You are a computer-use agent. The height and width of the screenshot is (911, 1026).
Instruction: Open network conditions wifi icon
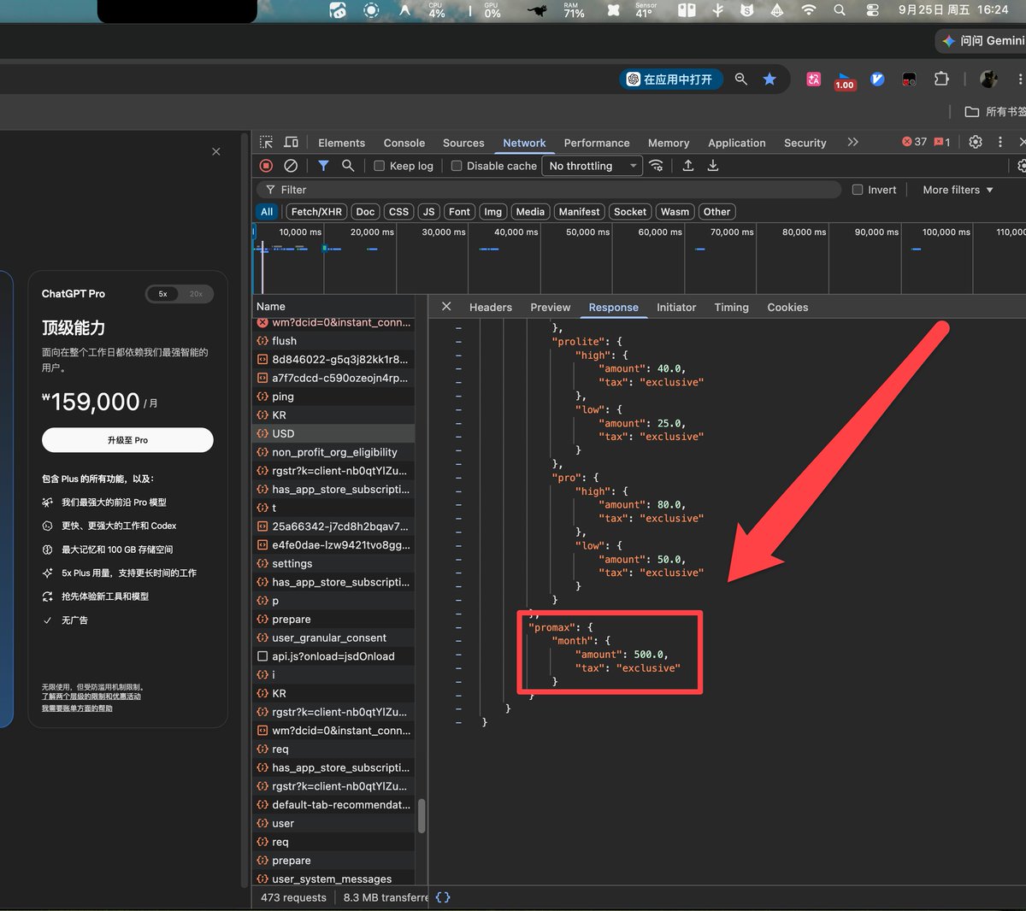pyautogui.click(x=657, y=166)
